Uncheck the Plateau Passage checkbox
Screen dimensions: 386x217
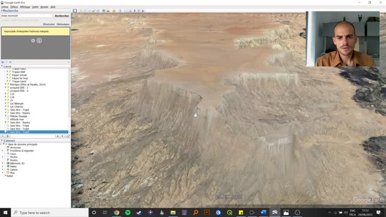6,116
